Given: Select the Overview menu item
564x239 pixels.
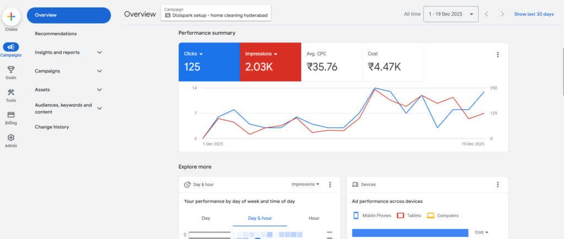Looking at the screenshot, I should coord(69,15).
